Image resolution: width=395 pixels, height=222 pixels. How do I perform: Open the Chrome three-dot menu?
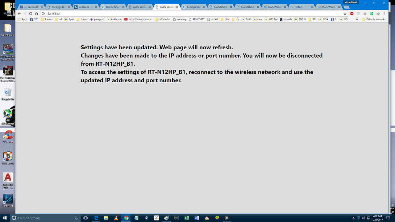pos(385,14)
